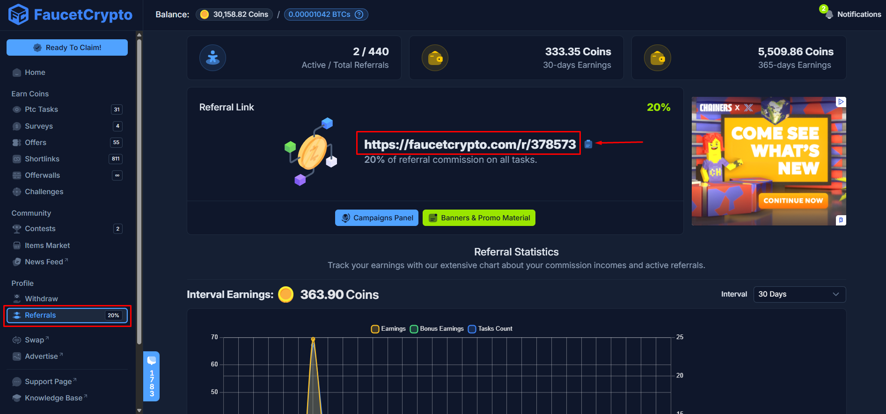This screenshot has width=886, height=414.
Task: Click the Contests trophy icon
Action: point(17,229)
